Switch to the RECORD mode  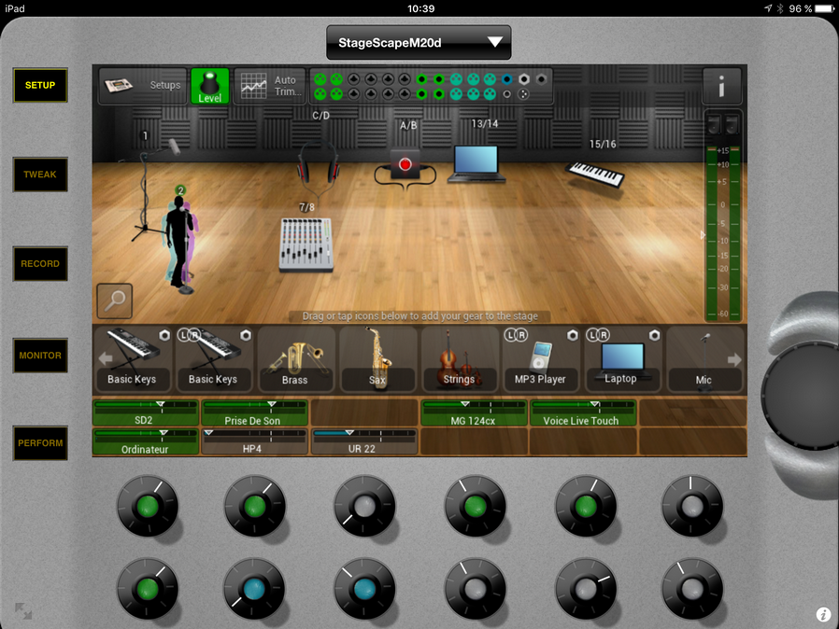tap(40, 264)
